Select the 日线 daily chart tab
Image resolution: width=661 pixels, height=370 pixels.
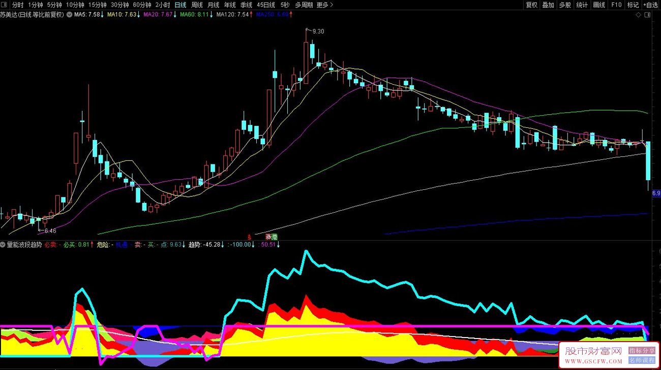click(x=181, y=5)
